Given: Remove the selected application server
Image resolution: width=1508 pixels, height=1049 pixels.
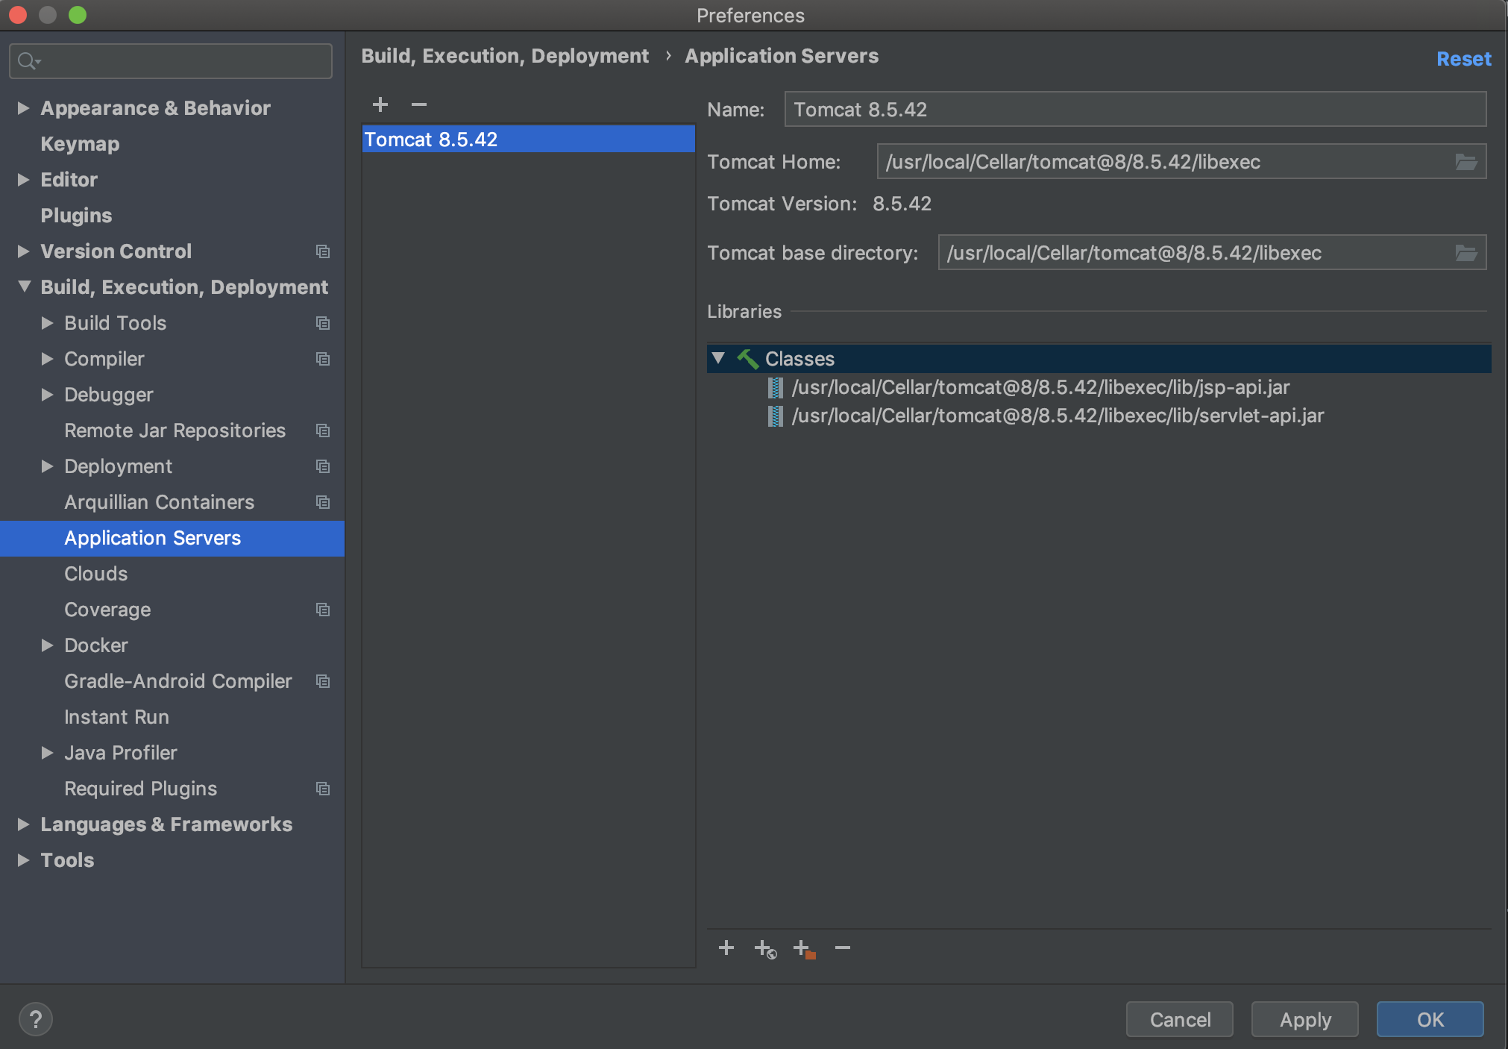Looking at the screenshot, I should 419,104.
